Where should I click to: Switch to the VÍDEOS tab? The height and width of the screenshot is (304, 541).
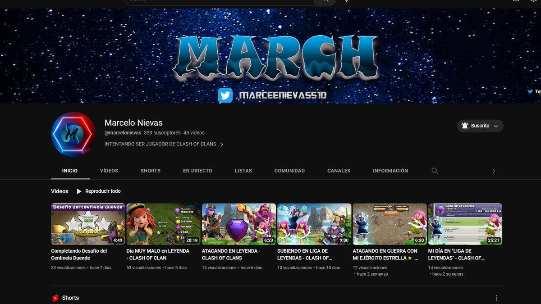(x=109, y=171)
